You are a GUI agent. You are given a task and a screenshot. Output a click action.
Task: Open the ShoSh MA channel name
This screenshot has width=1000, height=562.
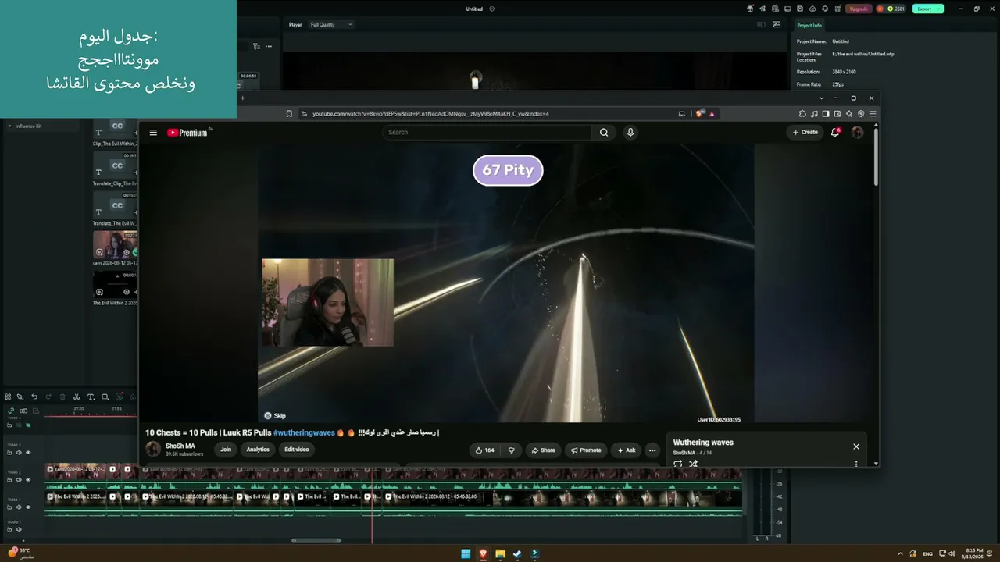coord(180,446)
